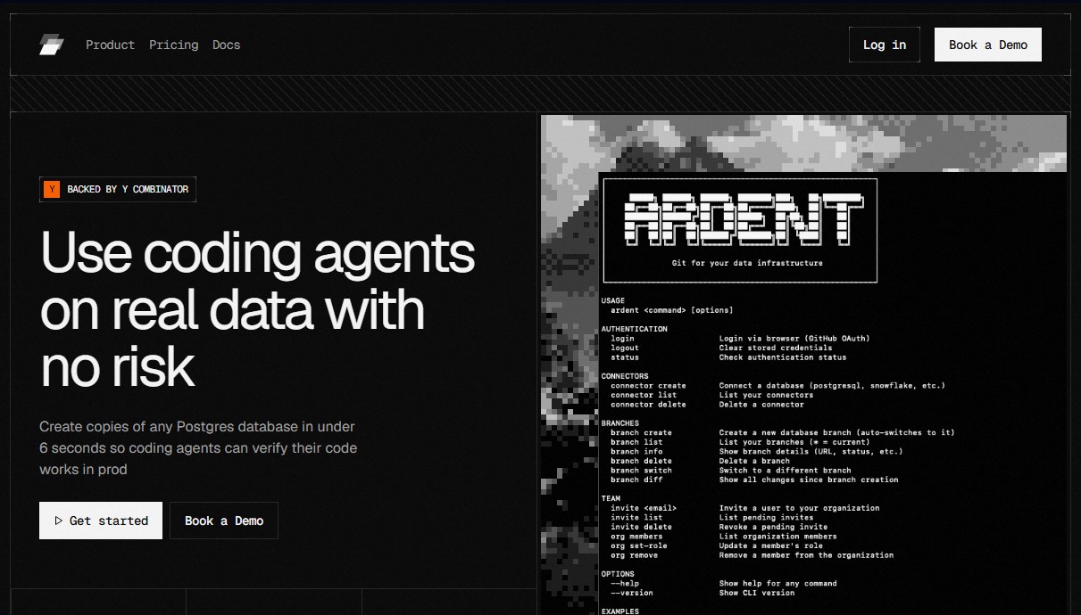Screen dimensions: 1081x615
Task: Click the 'branch switch' command
Action: tap(641, 470)
